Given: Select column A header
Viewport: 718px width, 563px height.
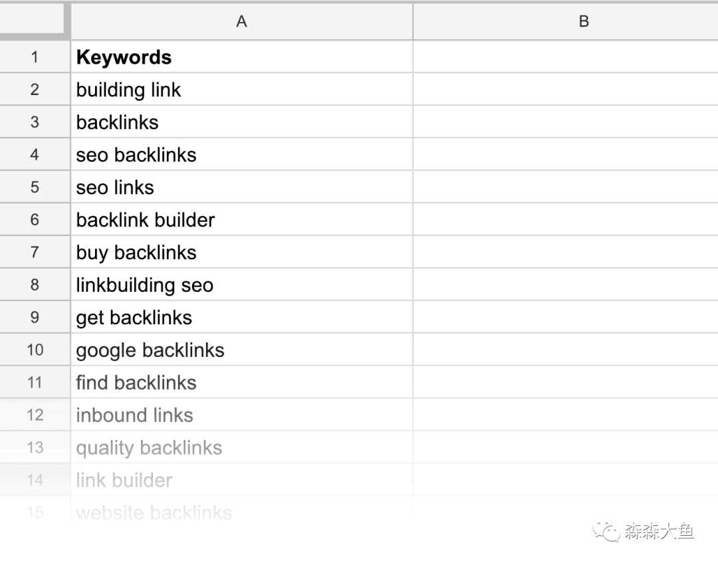Looking at the screenshot, I should 241,21.
